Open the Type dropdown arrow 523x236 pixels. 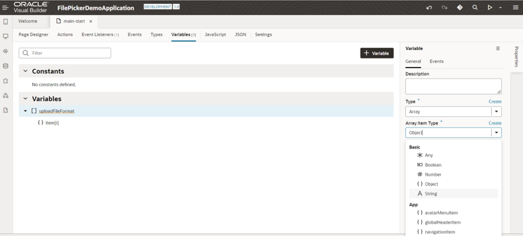click(x=496, y=112)
